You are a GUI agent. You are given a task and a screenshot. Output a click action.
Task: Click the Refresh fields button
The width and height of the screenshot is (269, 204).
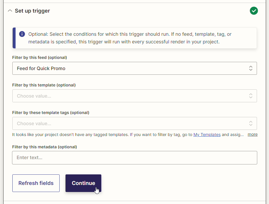36,183
